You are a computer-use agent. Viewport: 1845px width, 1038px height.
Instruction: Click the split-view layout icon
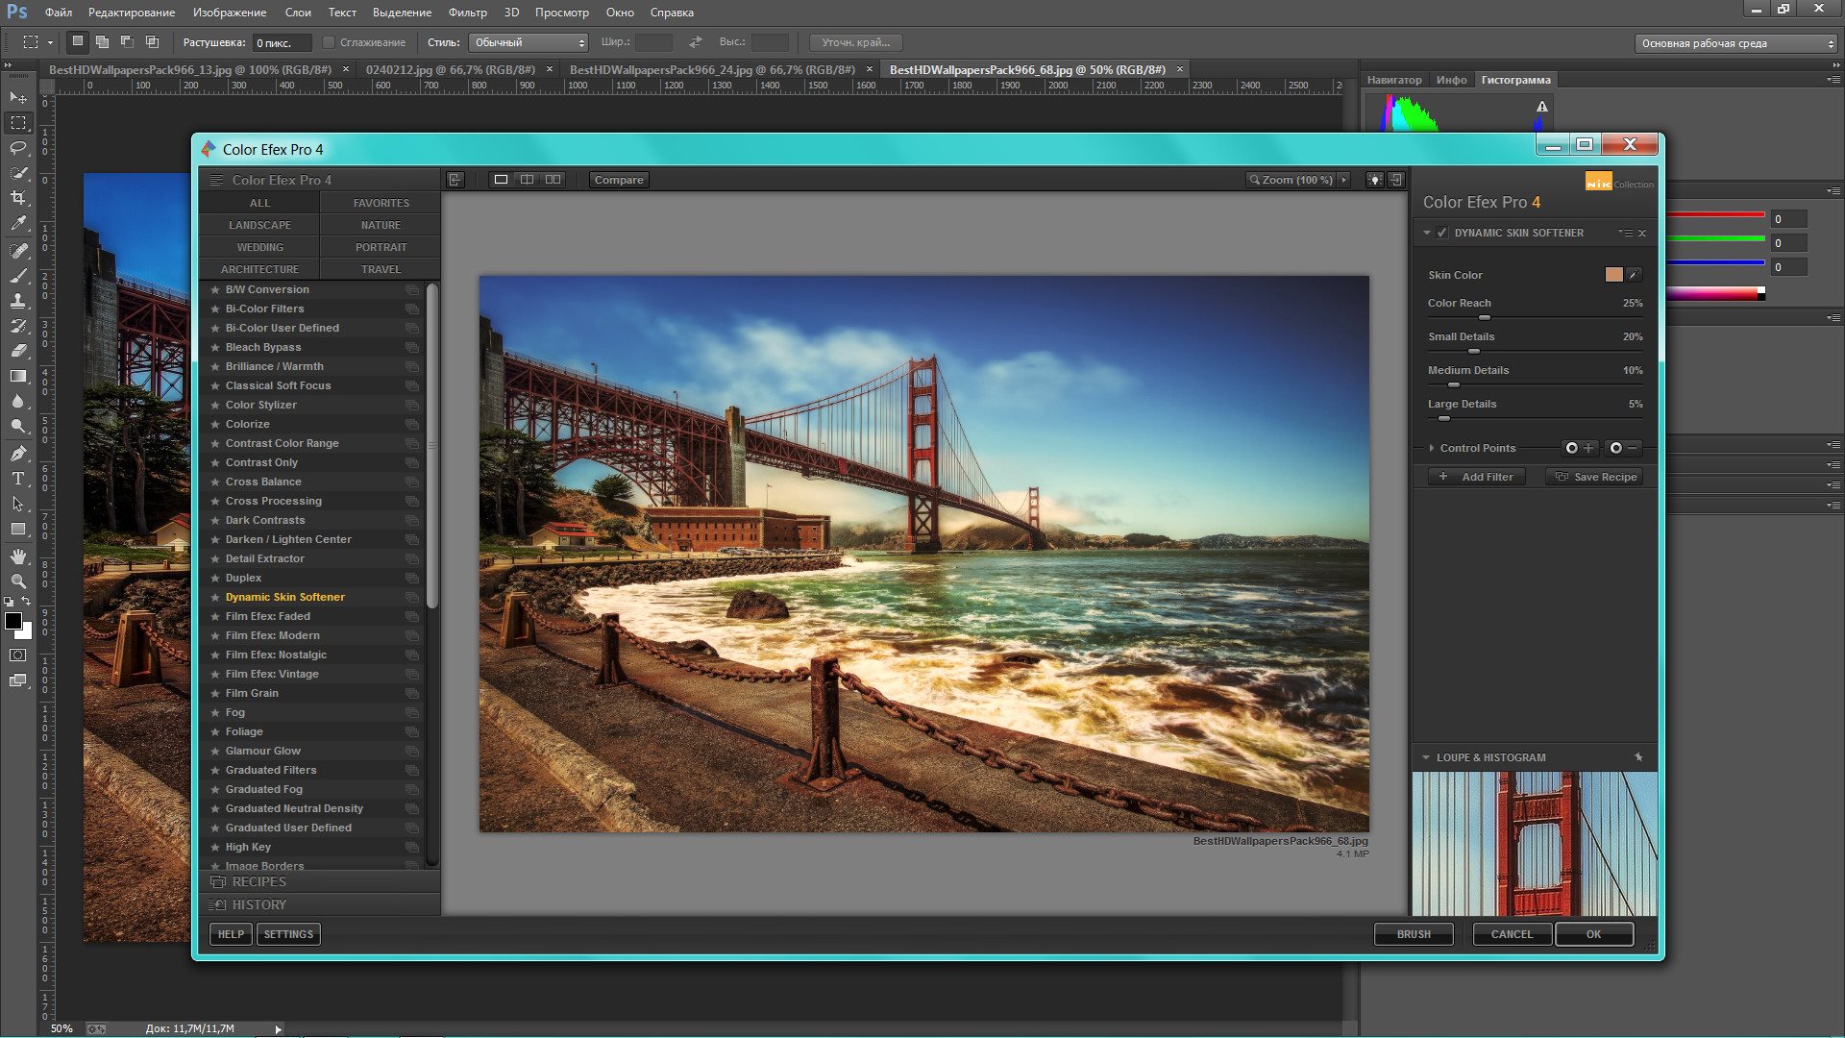pyautogui.click(x=528, y=179)
